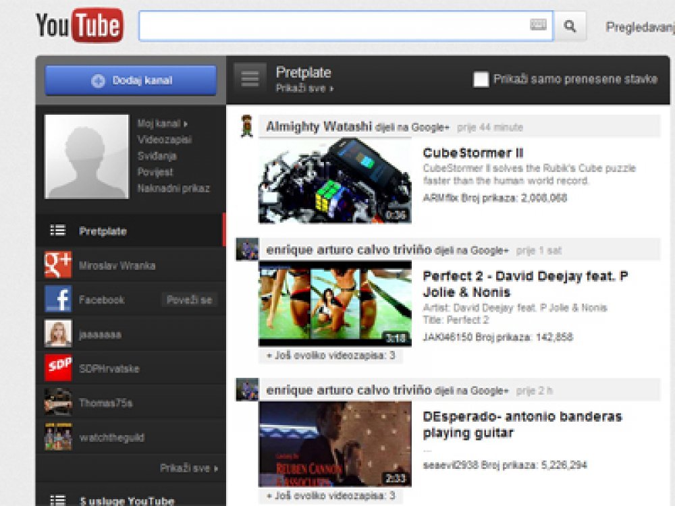Open Miroslav Wranka channel entry
Viewport: 675px width, 506px height.
[x=130, y=265]
